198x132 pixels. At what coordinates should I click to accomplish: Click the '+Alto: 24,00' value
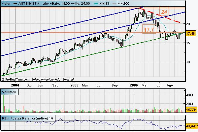click(x=80, y=4)
